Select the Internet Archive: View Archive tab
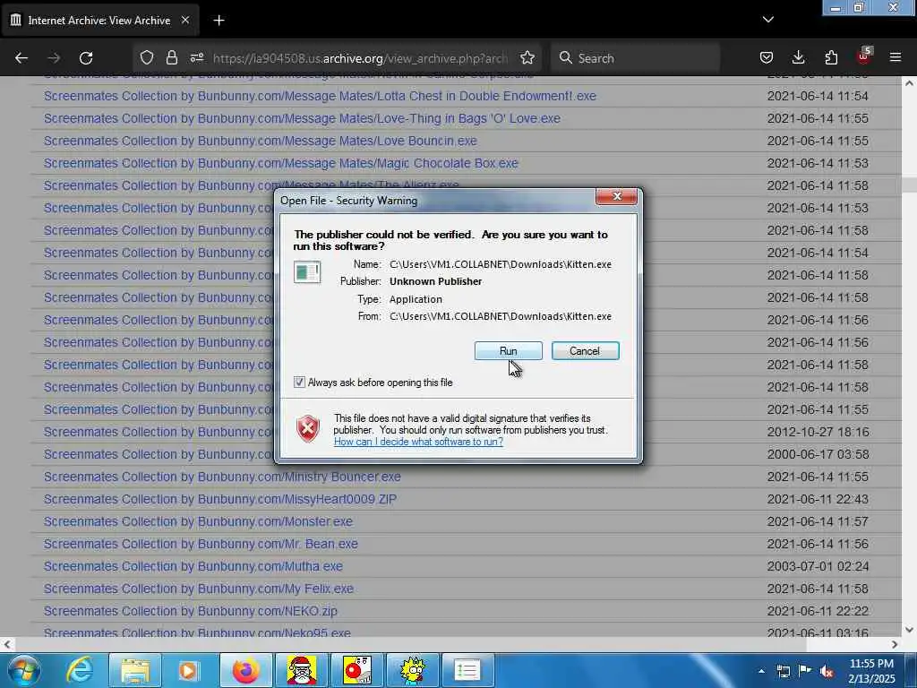 pyautogui.click(x=99, y=20)
